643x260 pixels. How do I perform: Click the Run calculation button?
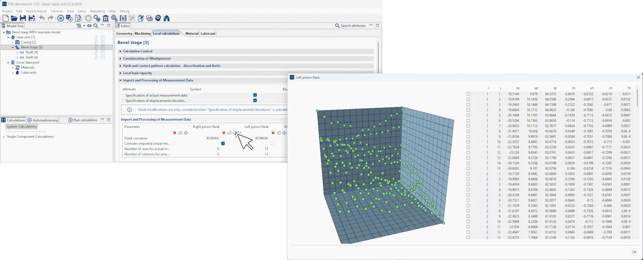[83, 120]
